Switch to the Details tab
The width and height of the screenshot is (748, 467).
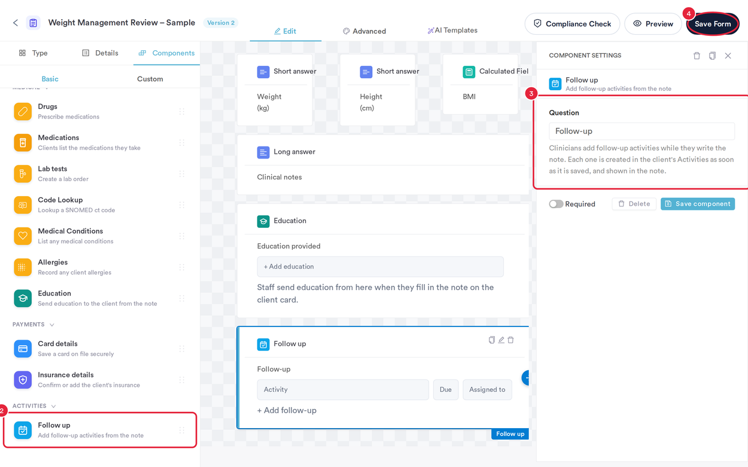[x=100, y=53]
